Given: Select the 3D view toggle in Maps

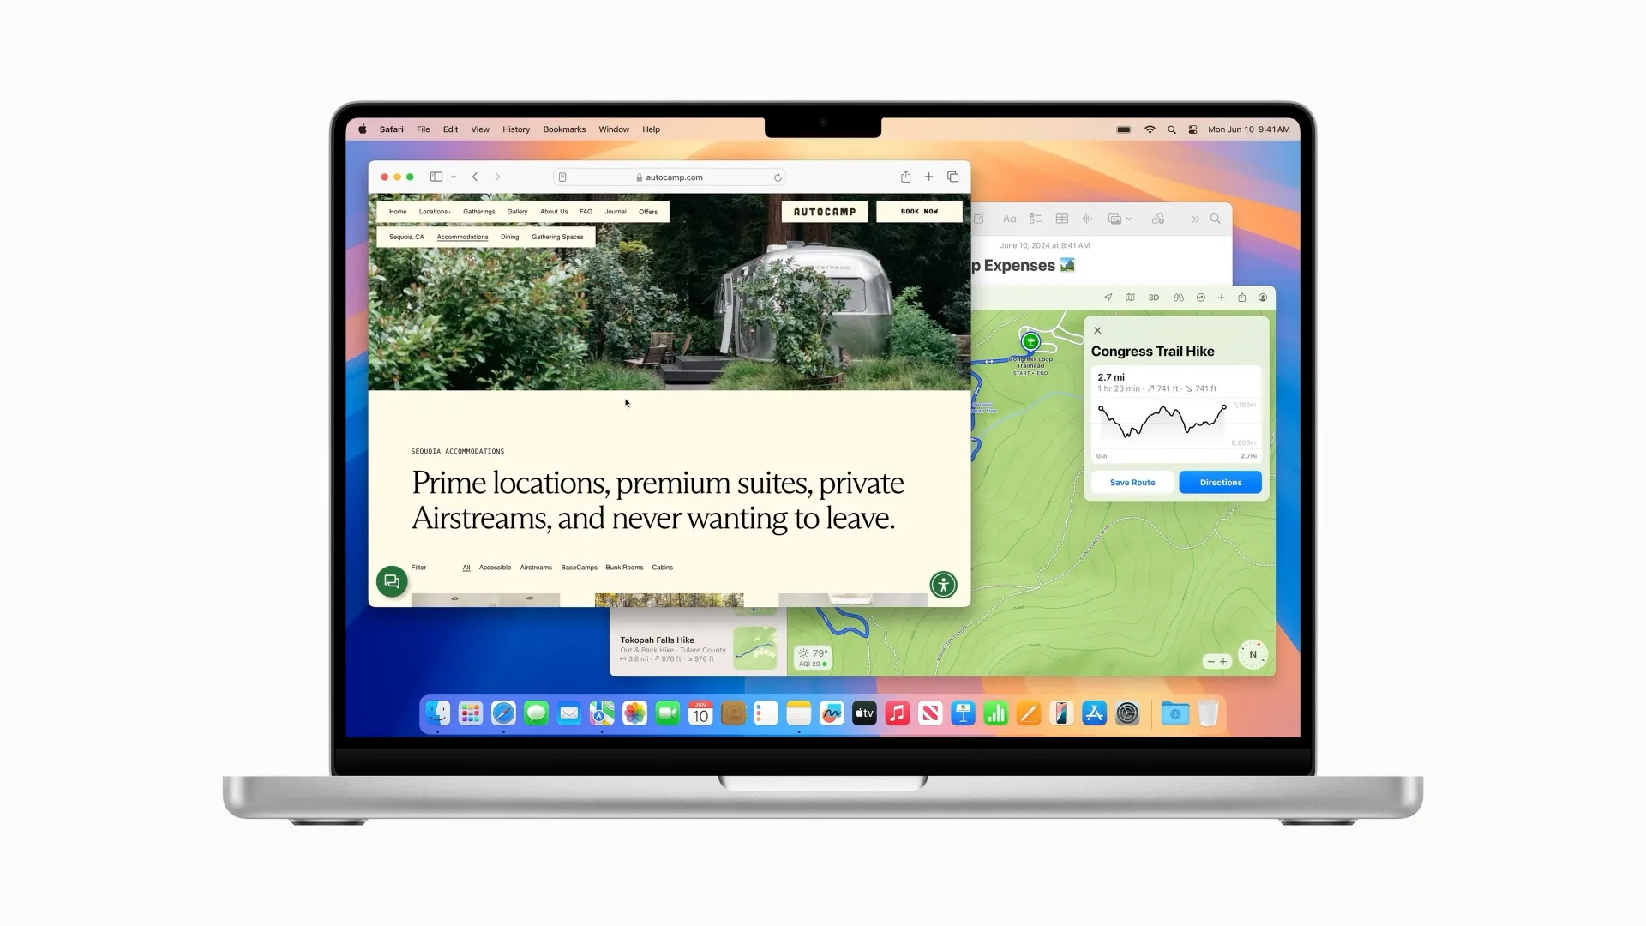Looking at the screenshot, I should (1153, 296).
